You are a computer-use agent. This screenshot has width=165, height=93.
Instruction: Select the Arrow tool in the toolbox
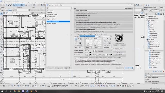click(2, 14)
